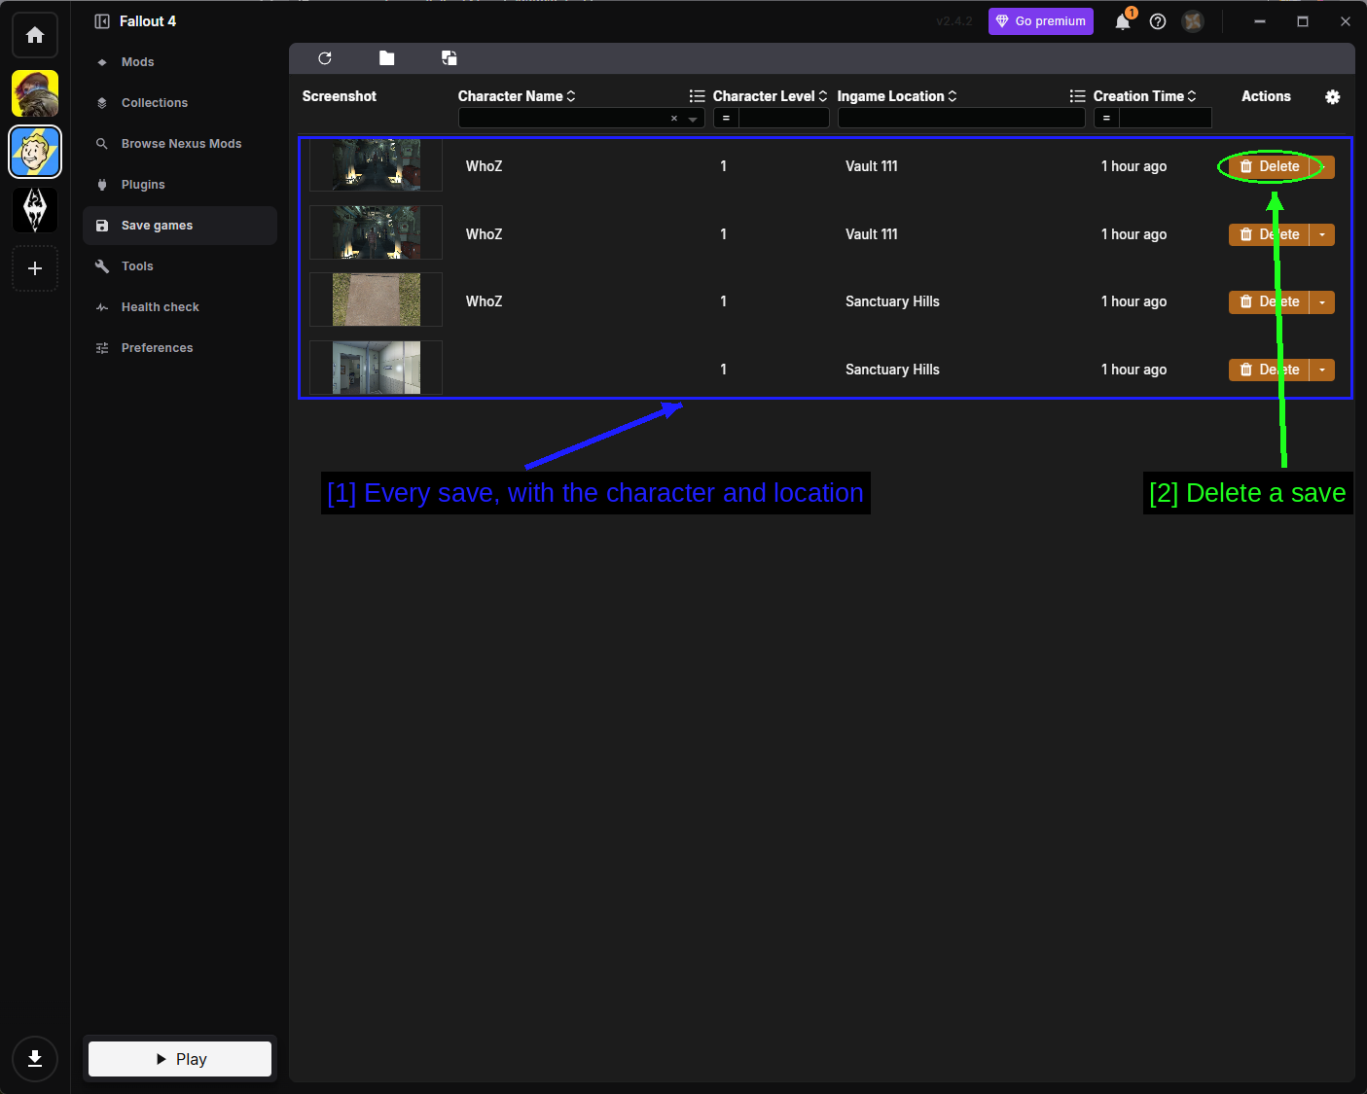
Task: Refresh the save games list
Action: tap(325, 58)
